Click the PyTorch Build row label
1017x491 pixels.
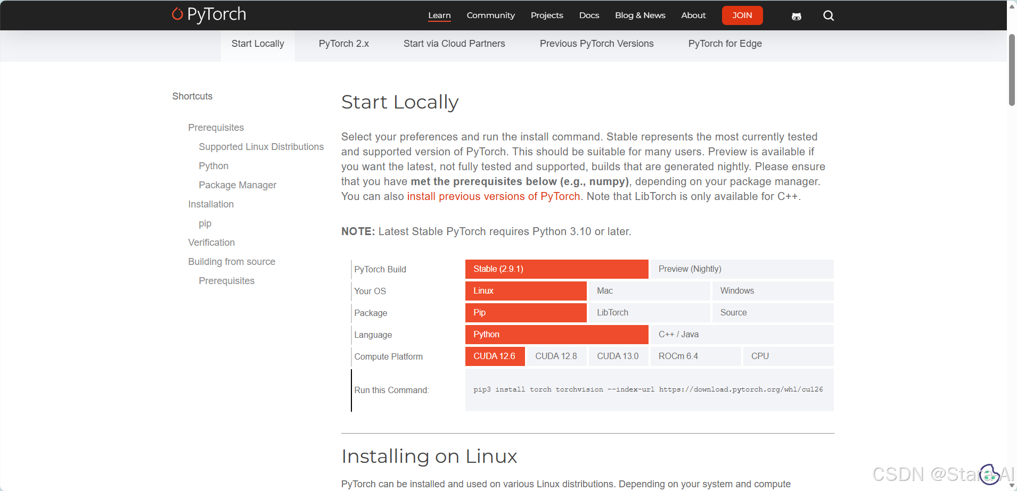tap(380, 270)
